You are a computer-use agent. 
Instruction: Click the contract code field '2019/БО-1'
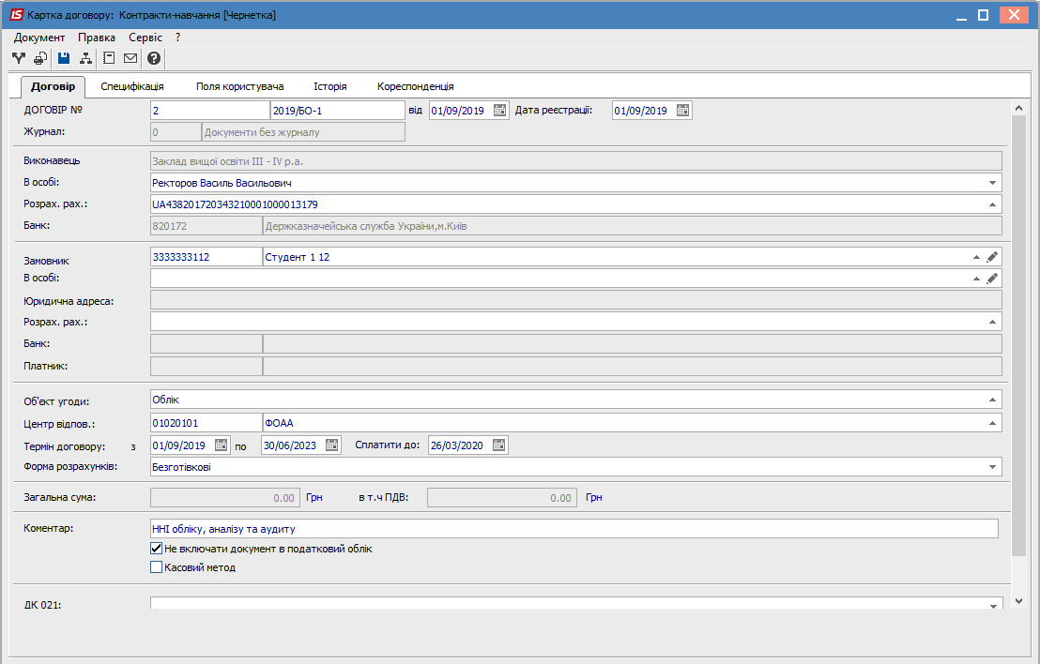click(338, 111)
